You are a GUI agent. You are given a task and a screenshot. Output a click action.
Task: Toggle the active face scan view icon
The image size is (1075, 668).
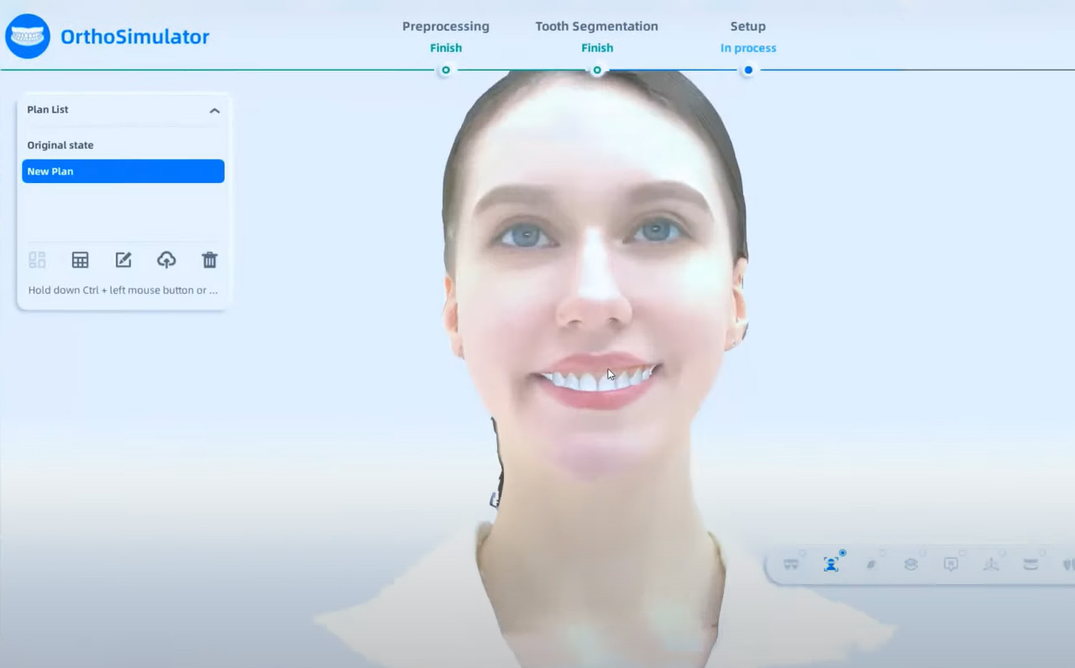pos(831,564)
